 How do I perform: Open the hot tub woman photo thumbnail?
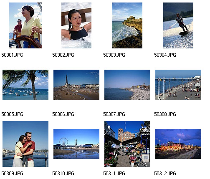coord(76,25)
